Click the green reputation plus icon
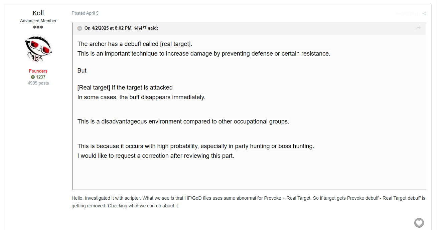The width and height of the screenshot is (443, 230). [33, 77]
